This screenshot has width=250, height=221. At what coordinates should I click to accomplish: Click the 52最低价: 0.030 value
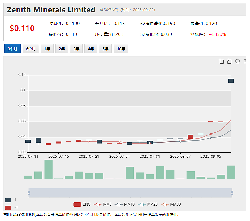(156, 34)
